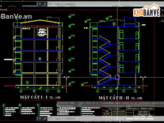Select callout tag E on section II-II roof
The width and height of the screenshot is (164, 123).
[x=114, y=24]
